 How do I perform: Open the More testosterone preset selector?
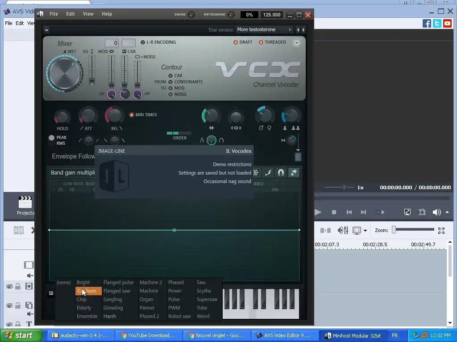[264, 30]
